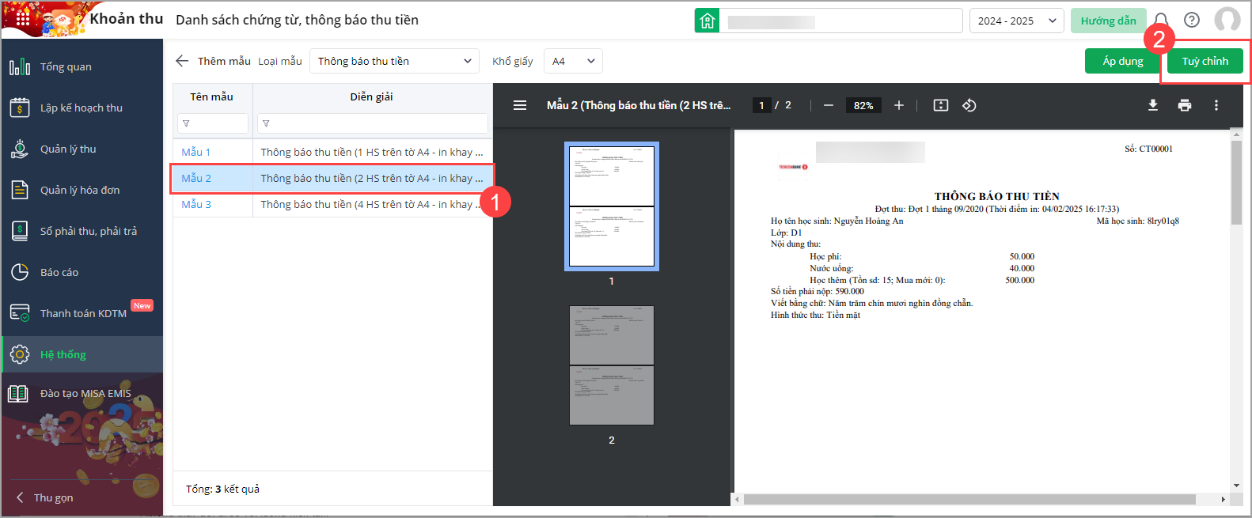1252x518 pixels.
Task: Open the Khổ giấy A4 dropdown
Action: click(573, 61)
